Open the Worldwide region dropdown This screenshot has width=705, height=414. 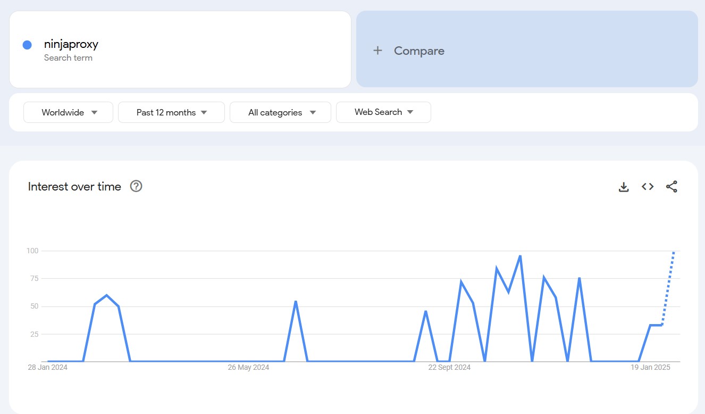point(69,112)
